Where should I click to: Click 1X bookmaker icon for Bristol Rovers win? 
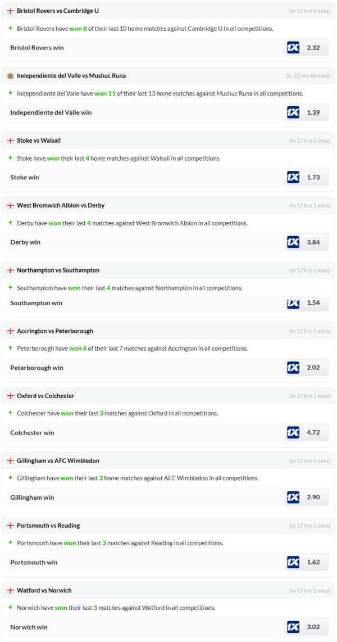point(293,48)
